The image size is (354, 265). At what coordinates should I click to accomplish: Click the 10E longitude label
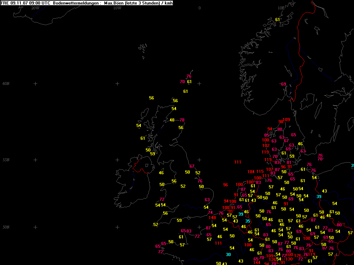coord(281,8)
